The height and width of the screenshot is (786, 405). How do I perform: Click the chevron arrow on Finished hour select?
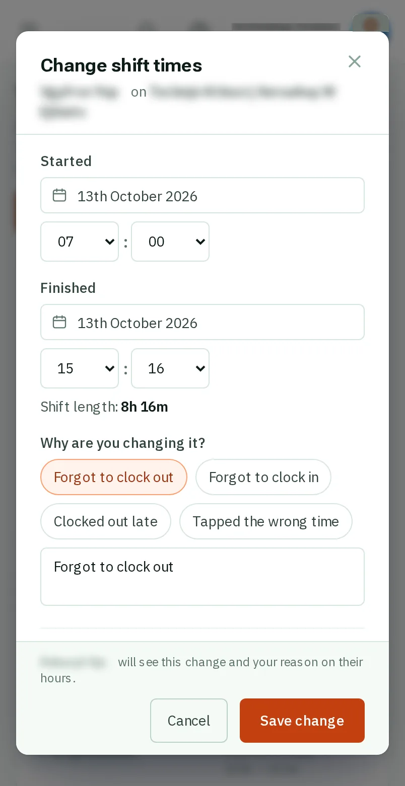tap(109, 369)
